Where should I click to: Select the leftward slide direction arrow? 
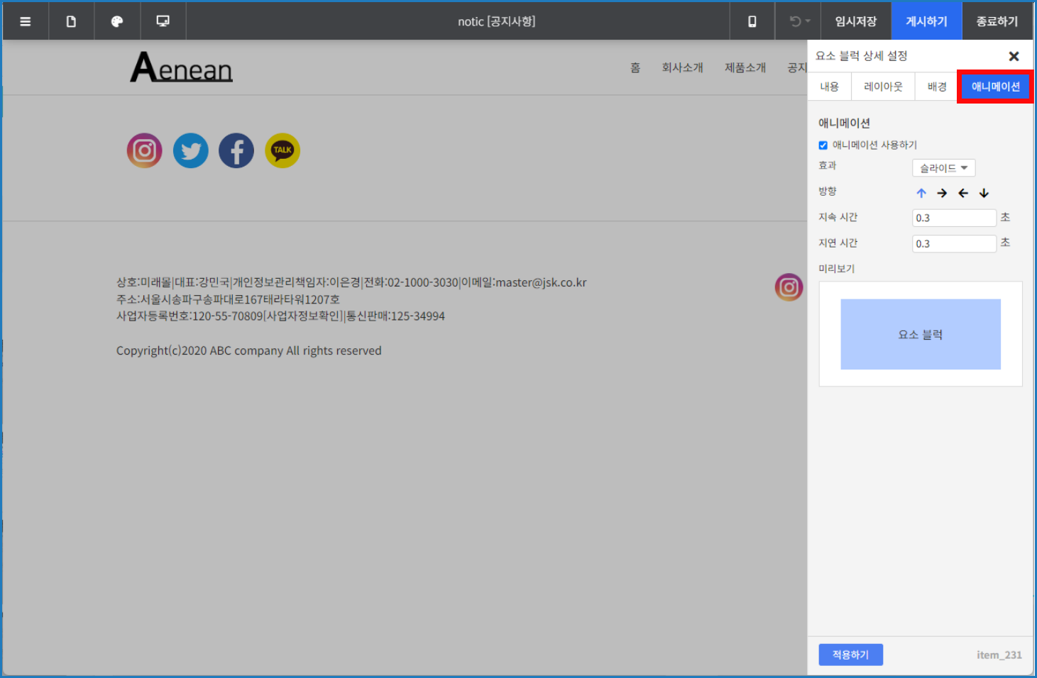tap(962, 192)
